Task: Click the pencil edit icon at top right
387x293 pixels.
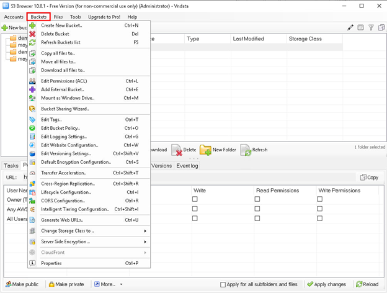Action: [350, 27]
